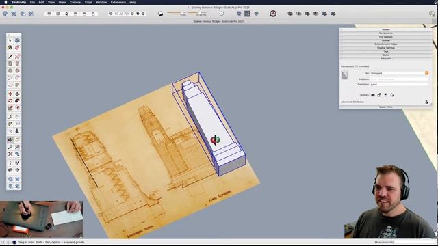Expand the Tags panel
The height and width of the screenshot is (246, 438).
386,51
